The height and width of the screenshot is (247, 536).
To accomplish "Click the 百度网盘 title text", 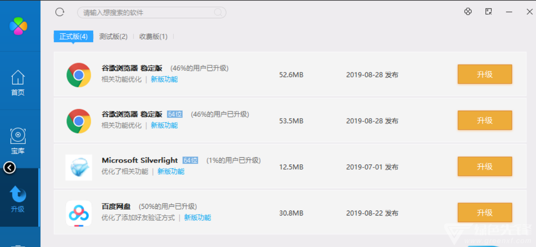I will pyautogui.click(x=116, y=207).
